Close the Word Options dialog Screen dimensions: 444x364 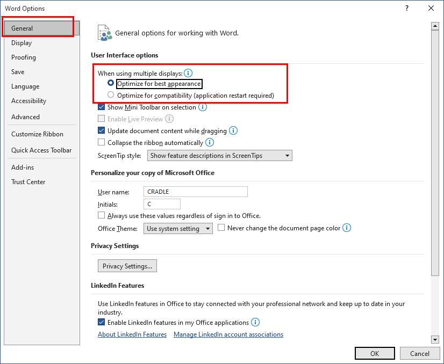tap(431, 8)
